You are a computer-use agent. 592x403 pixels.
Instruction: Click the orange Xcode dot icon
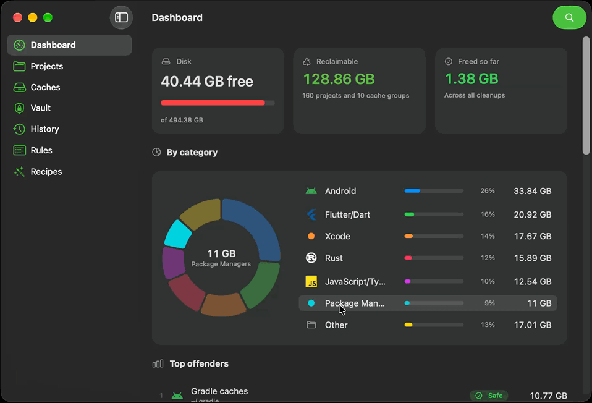coord(311,236)
